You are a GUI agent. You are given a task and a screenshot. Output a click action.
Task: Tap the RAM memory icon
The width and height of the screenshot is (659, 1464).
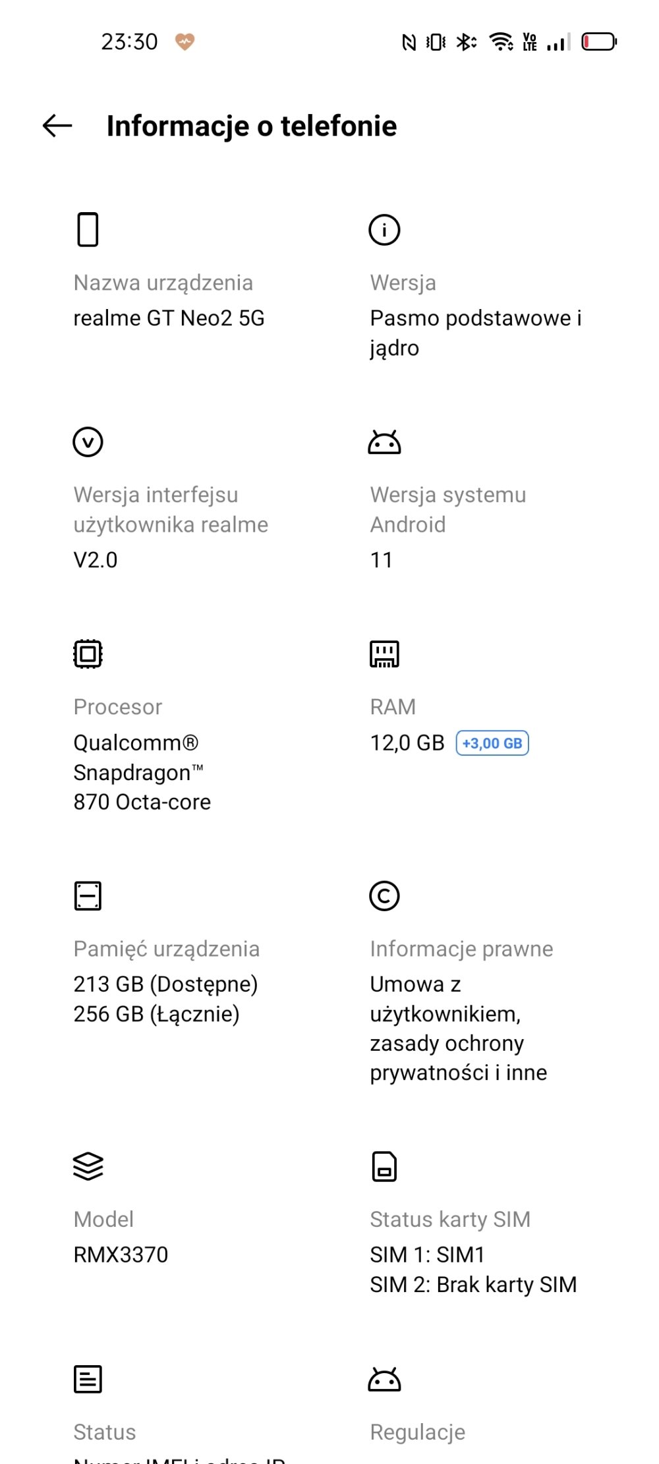(384, 654)
